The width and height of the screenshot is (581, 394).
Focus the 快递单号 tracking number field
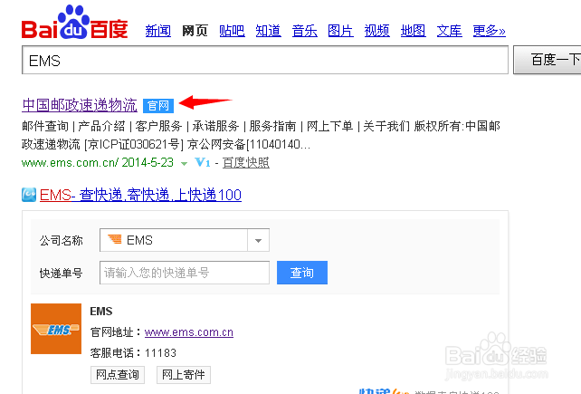tap(184, 273)
